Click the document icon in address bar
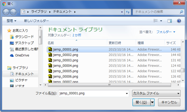The width and height of the screenshot is (187, 112). (23, 12)
